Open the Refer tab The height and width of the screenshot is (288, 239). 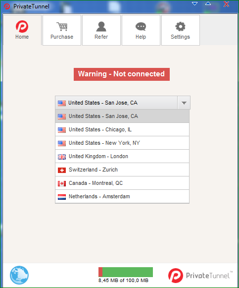[x=101, y=30]
